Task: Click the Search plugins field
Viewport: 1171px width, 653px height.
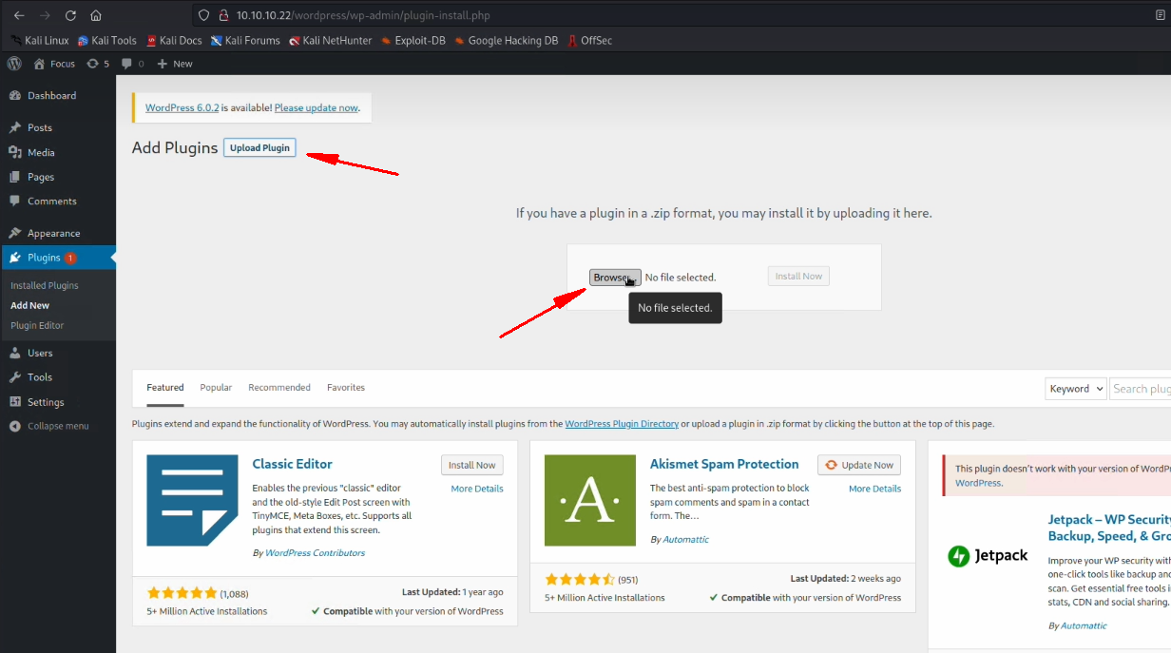Action: pos(1141,388)
